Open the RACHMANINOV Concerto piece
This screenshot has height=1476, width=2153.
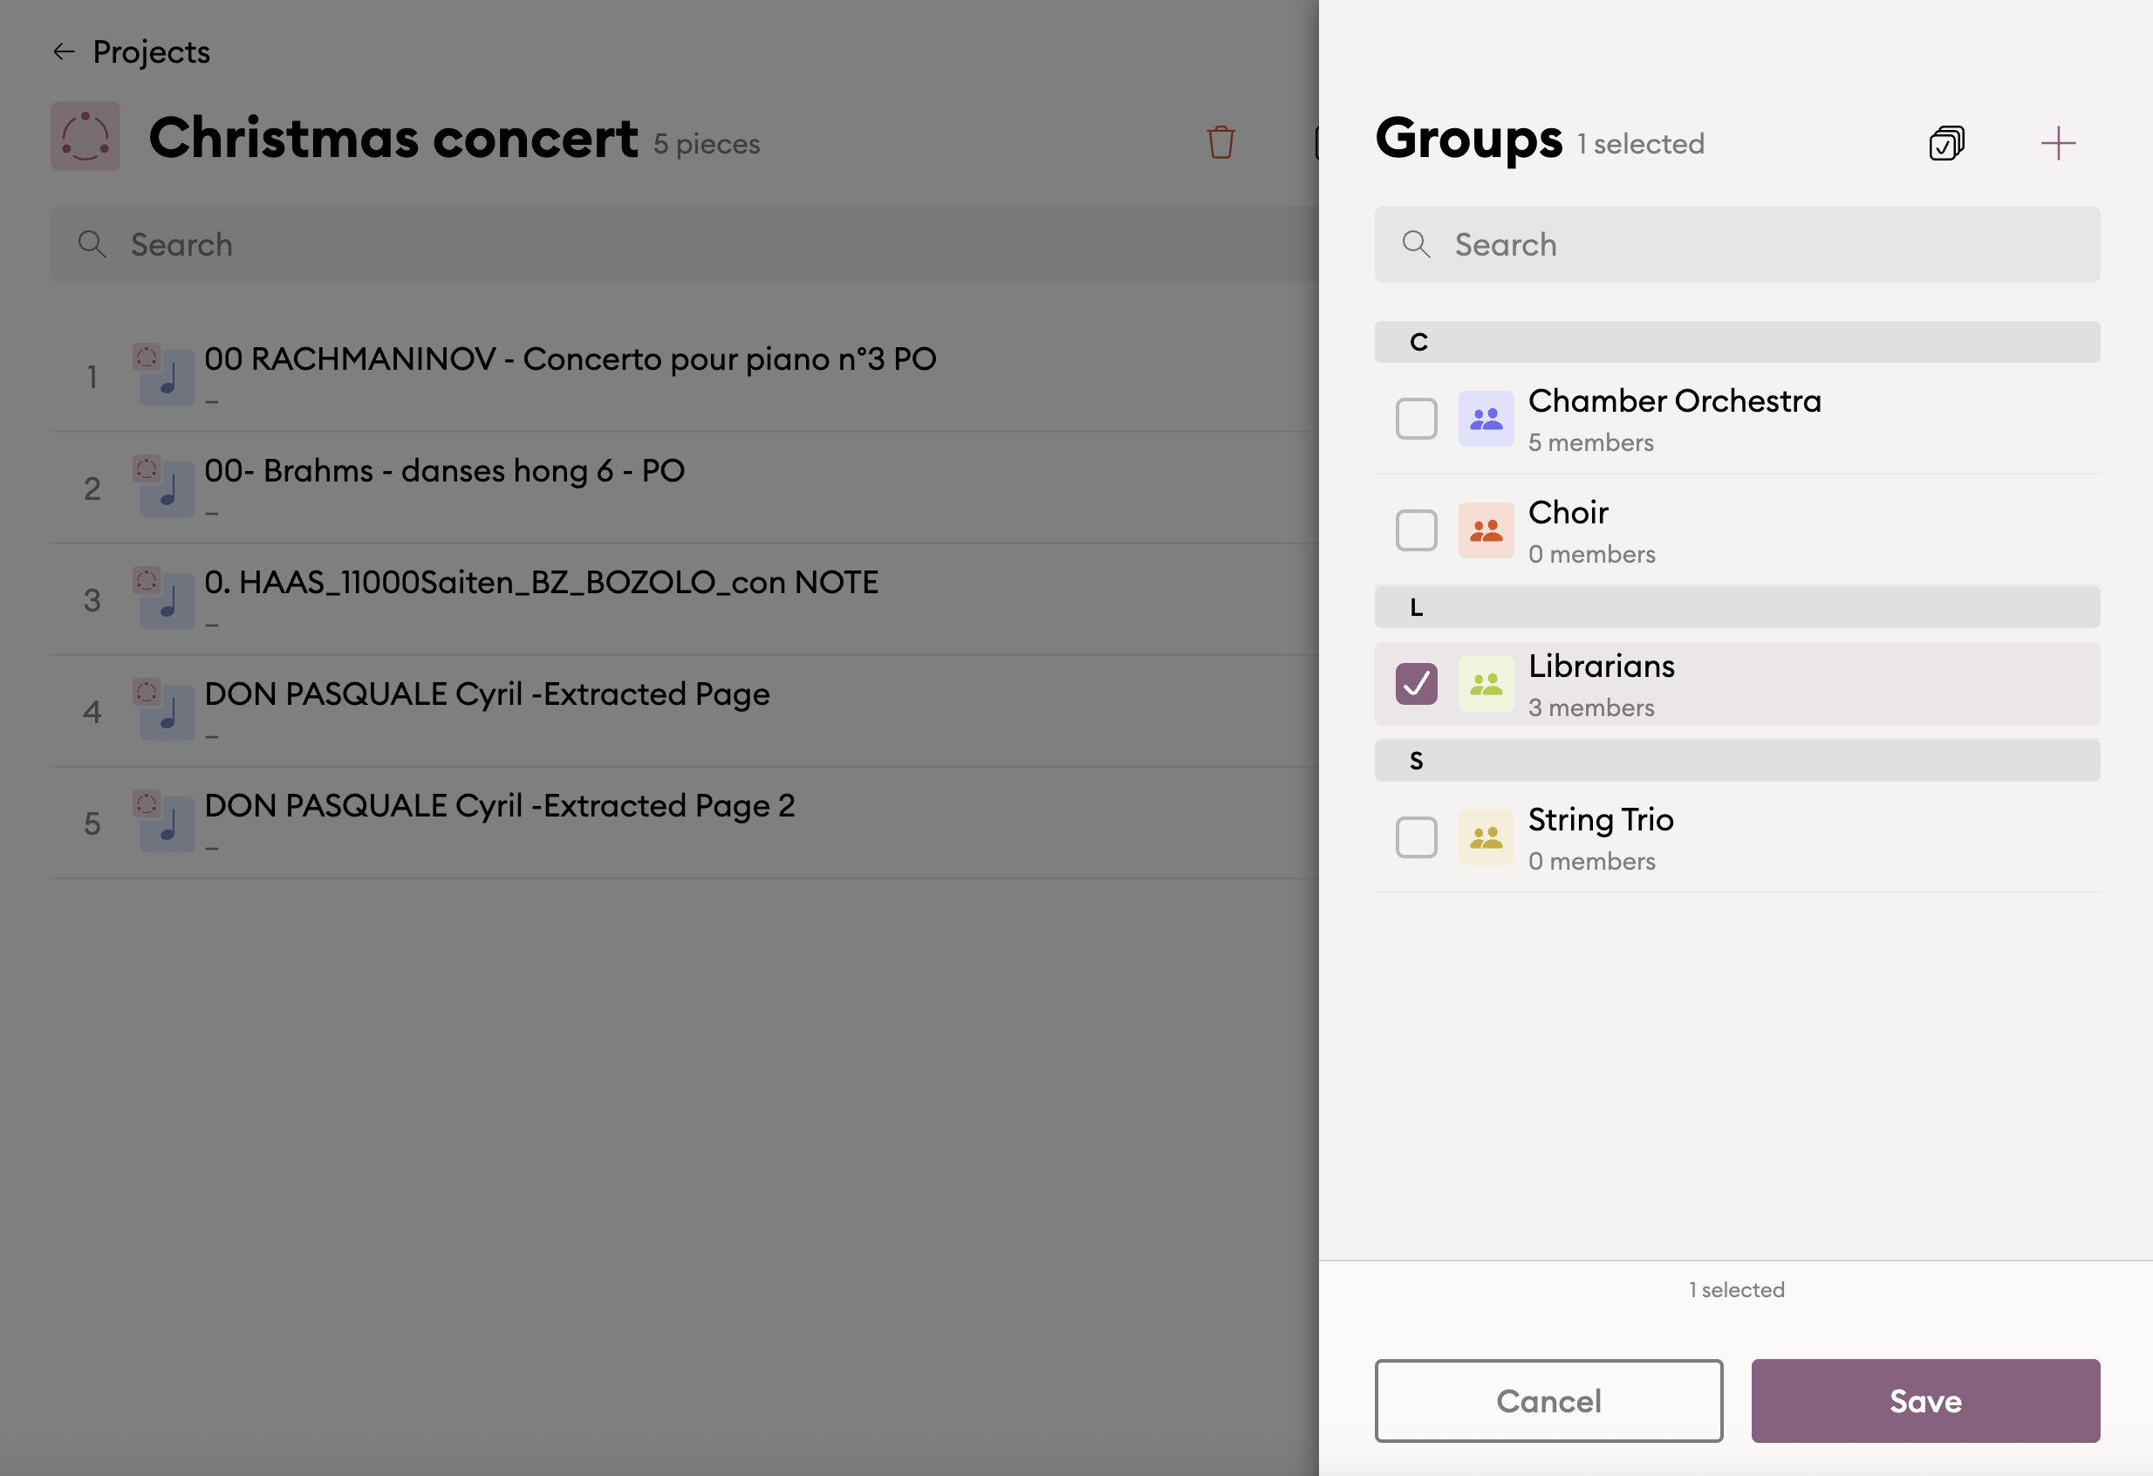(x=570, y=359)
